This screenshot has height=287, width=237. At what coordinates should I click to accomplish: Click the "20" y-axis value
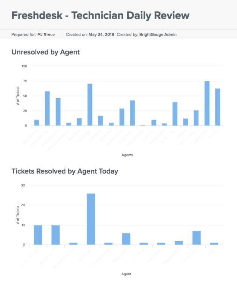(23, 205)
